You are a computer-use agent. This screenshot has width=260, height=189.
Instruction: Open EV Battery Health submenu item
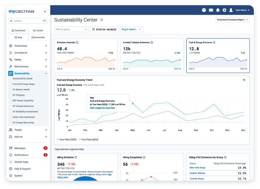[21, 89]
